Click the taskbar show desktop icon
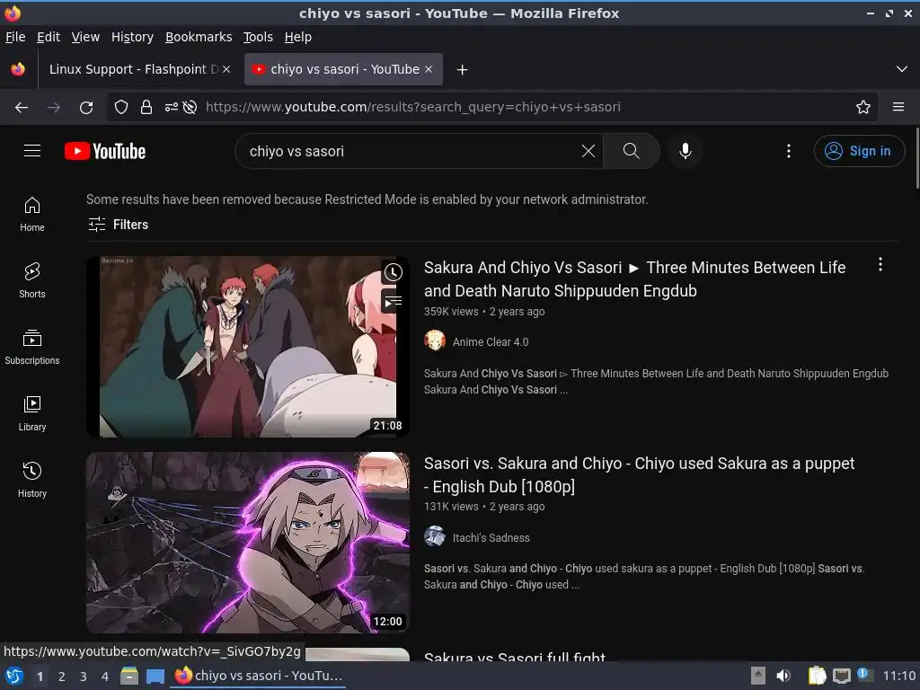 (155, 676)
